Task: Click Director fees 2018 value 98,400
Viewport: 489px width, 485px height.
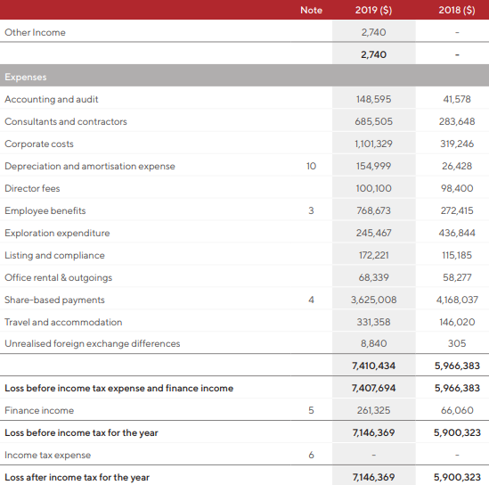Action: coord(457,188)
